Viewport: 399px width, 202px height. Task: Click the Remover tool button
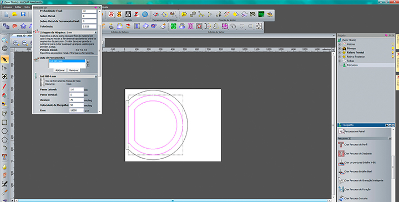[74, 70]
